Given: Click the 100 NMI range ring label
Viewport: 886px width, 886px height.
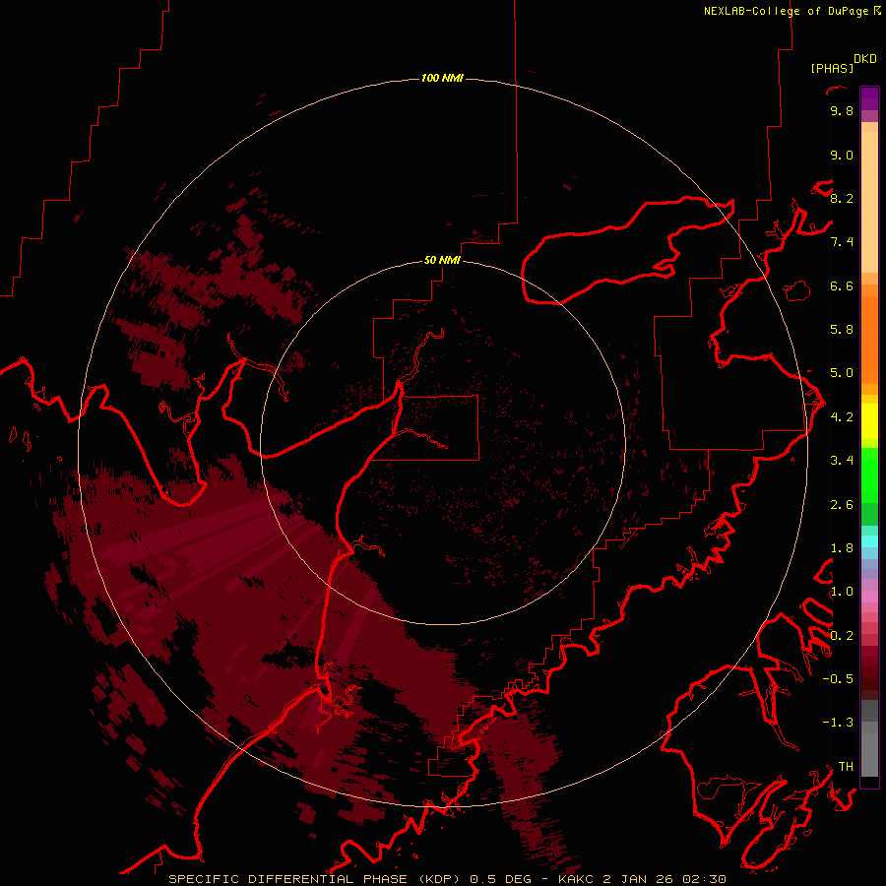Looking at the screenshot, I should (x=442, y=78).
